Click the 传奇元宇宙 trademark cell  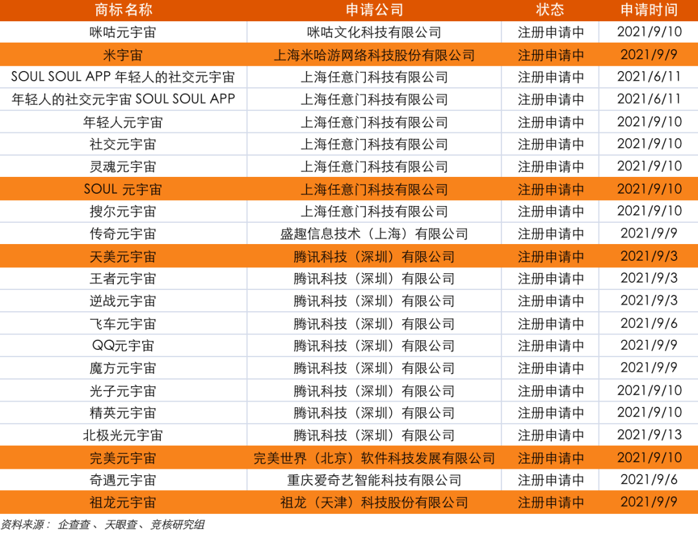[x=123, y=234]
